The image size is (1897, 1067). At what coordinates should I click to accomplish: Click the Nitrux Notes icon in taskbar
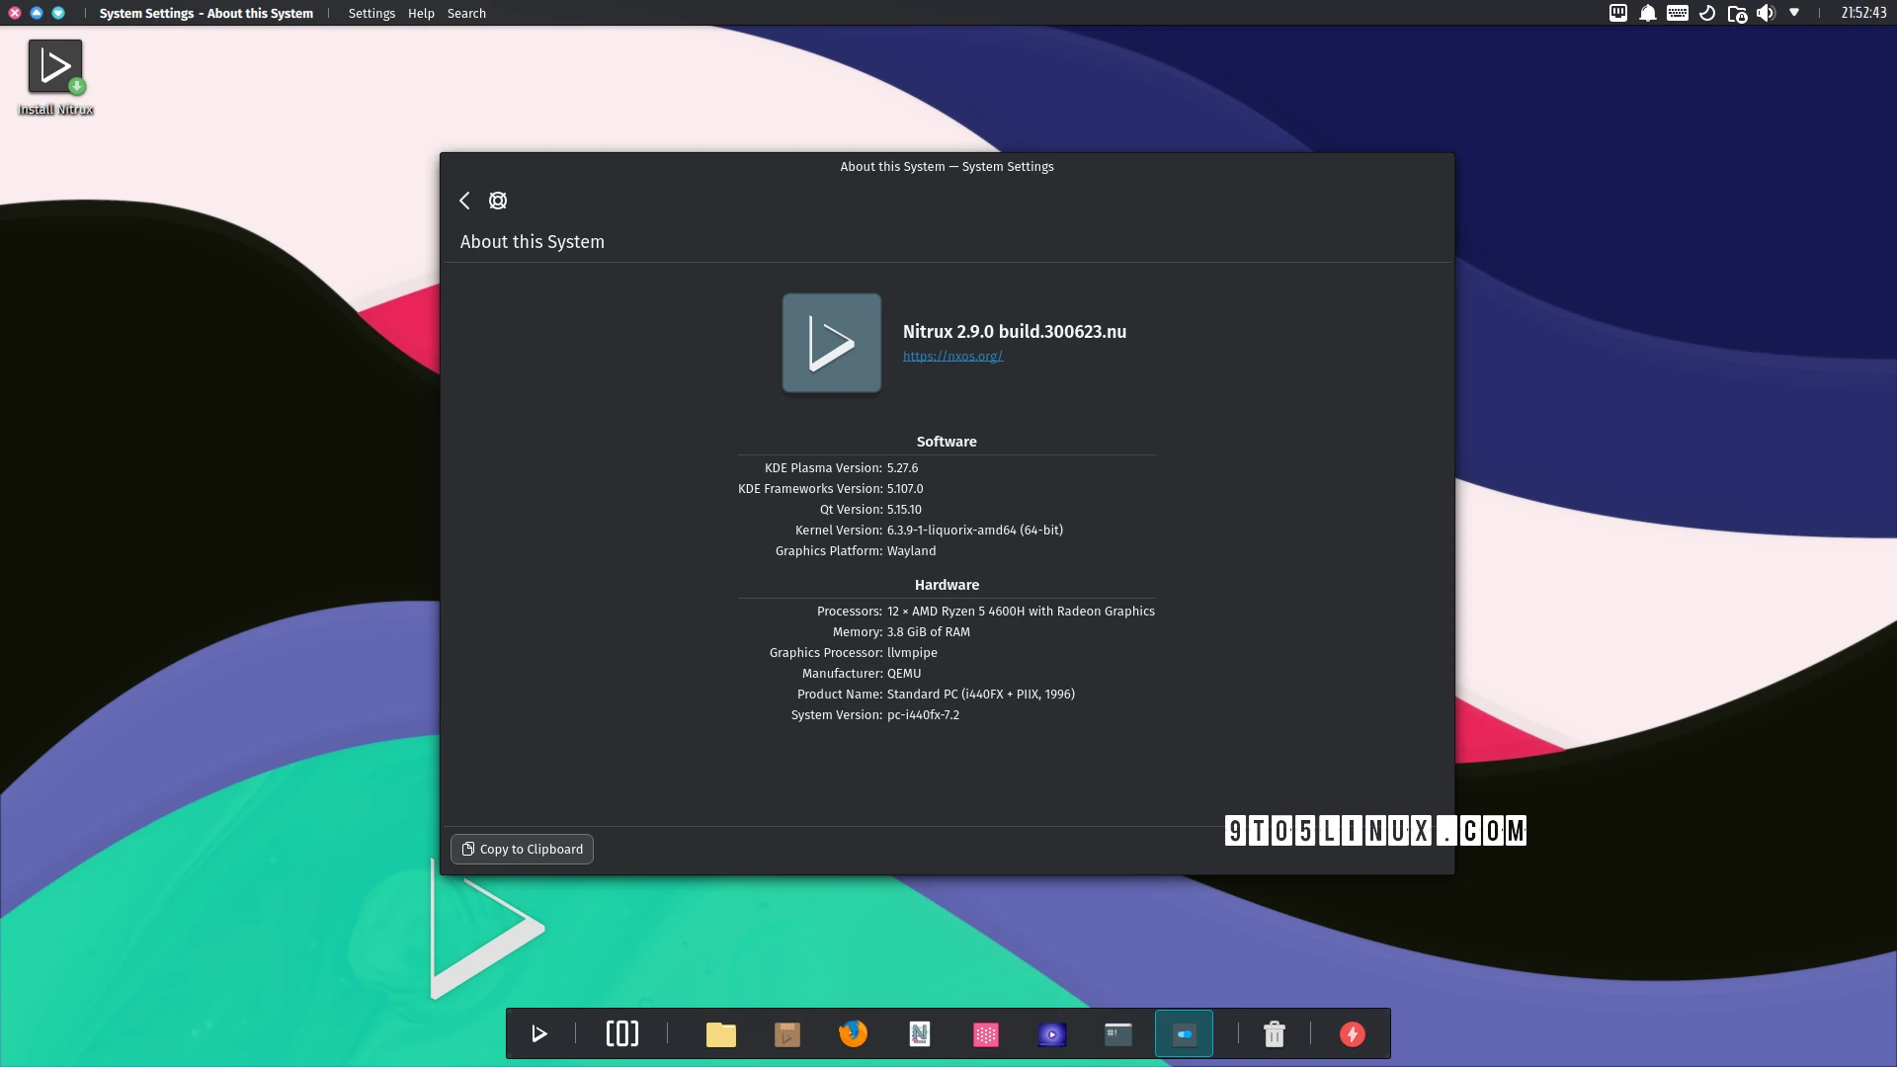click(919, 1033)
